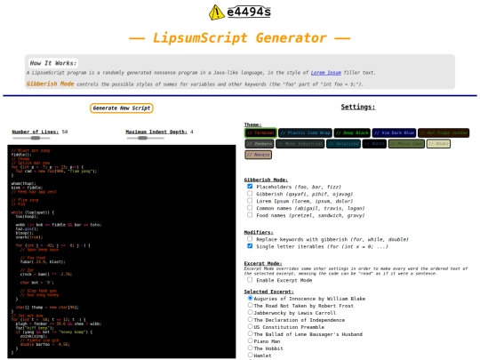The width and height of the screenshot is (480, 360).
Task: Click inside the generated script code area
Action: [x=122, y=252]
